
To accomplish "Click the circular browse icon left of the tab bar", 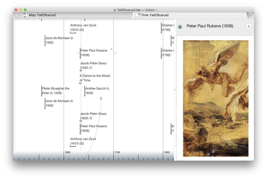I will click(x=16, y=16).
